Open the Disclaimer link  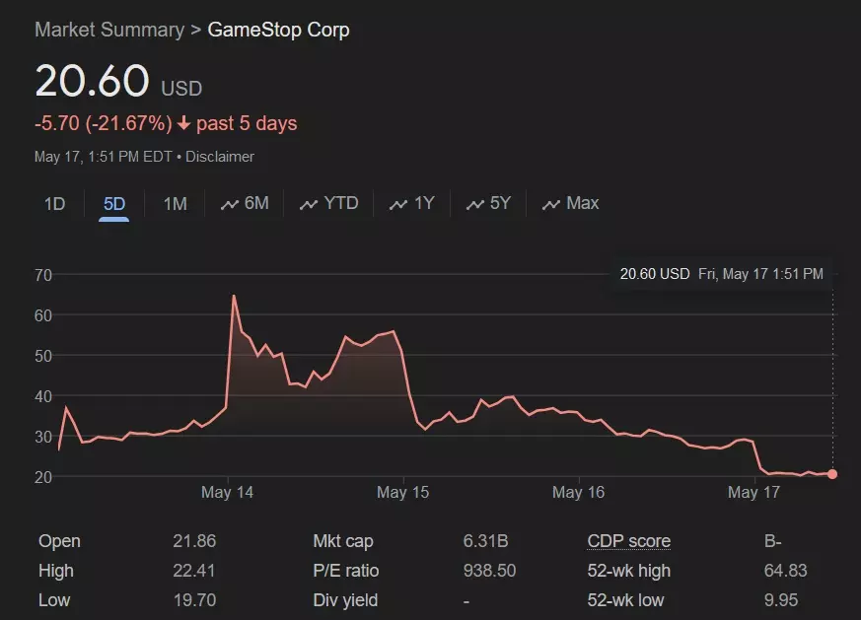pyautogui.click(x=220, y=157)
